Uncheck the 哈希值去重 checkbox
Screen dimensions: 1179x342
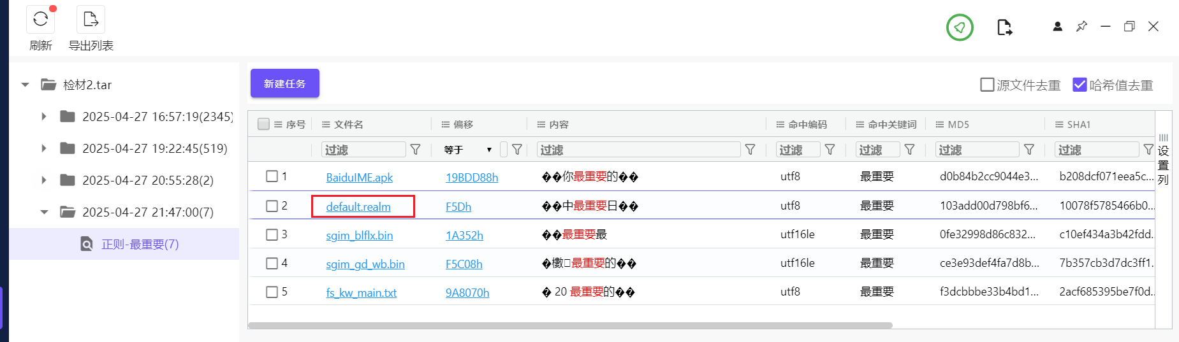click(1080, 85)
